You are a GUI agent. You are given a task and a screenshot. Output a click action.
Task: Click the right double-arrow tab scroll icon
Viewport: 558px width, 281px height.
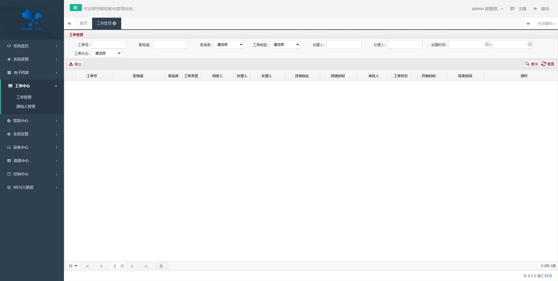528,23
